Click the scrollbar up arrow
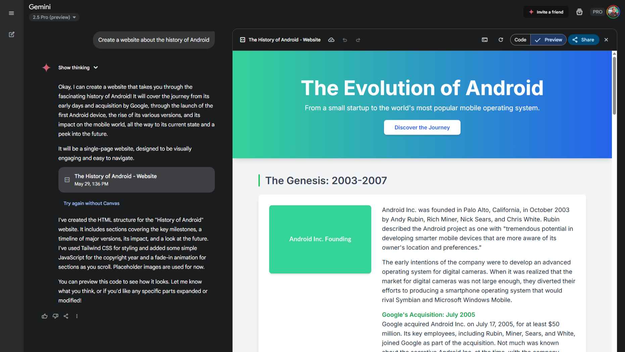 [x=614, y=53]
